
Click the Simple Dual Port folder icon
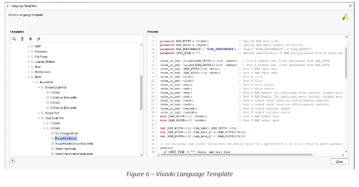pos(42,87)
